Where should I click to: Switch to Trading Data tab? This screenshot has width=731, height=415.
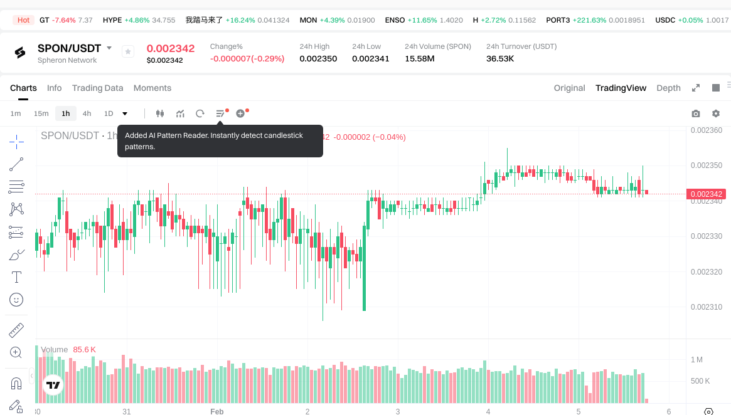click(97, 88)
